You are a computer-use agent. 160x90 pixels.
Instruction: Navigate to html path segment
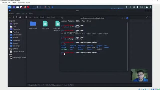click(42, 17)
